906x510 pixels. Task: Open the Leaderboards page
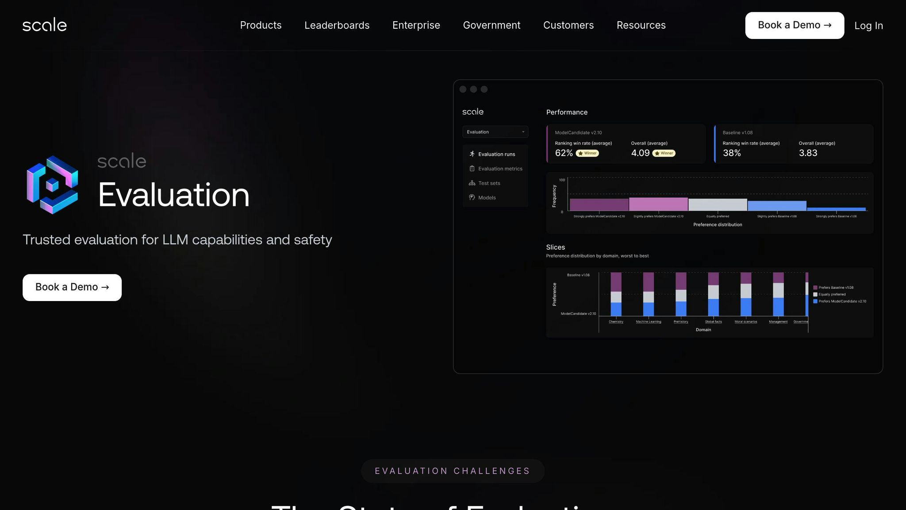(x=337, y=25)
